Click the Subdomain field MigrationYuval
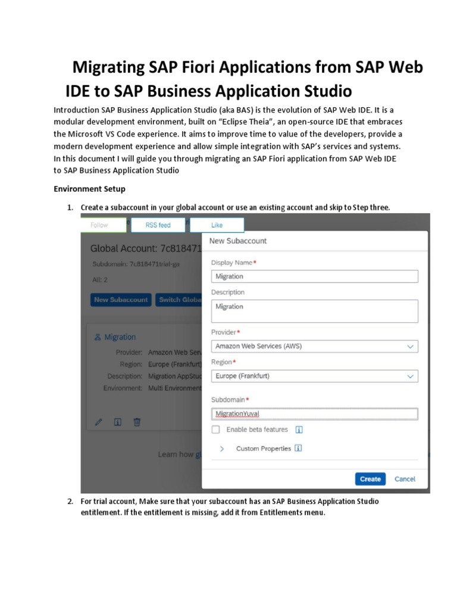This screenshot has height=610, width=457. click(x=315, y=413)
